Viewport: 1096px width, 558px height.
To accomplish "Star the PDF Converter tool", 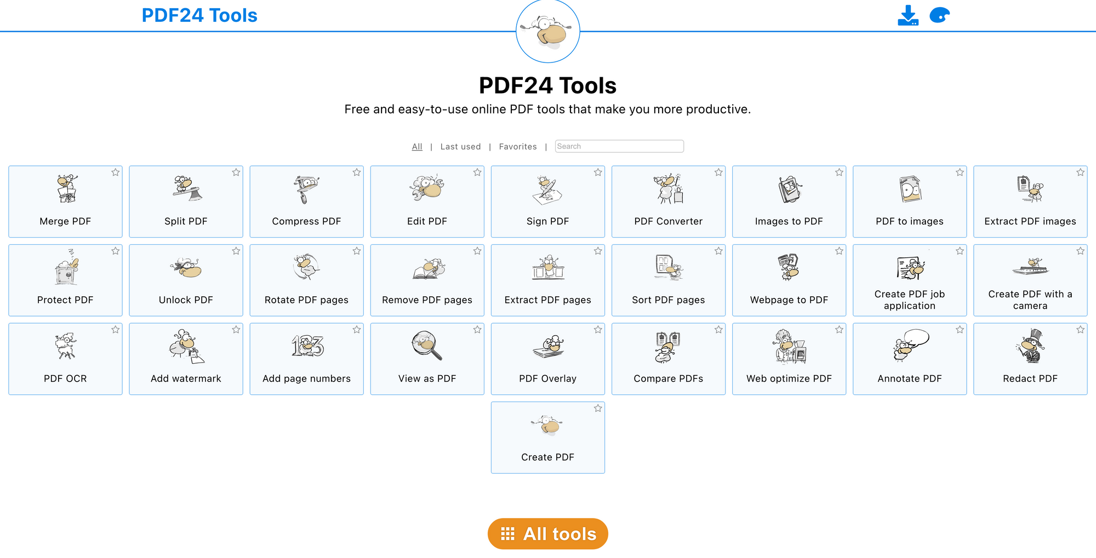I will [x=718, y=172].
